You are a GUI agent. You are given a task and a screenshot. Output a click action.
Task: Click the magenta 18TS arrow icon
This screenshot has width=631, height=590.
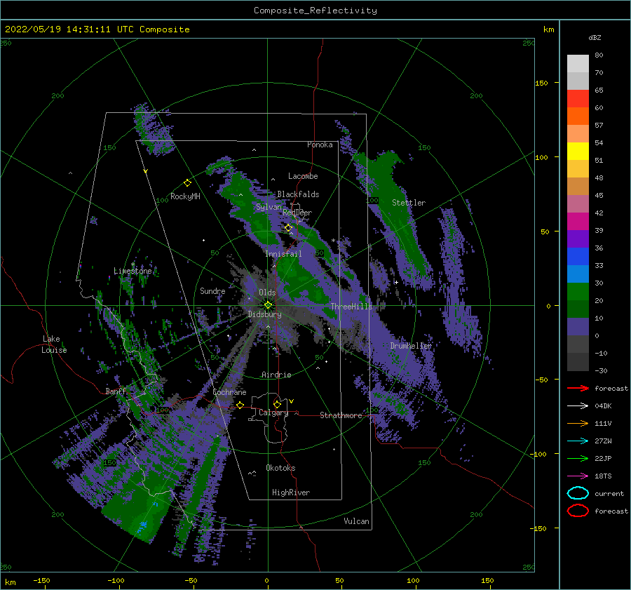[578, 476]
